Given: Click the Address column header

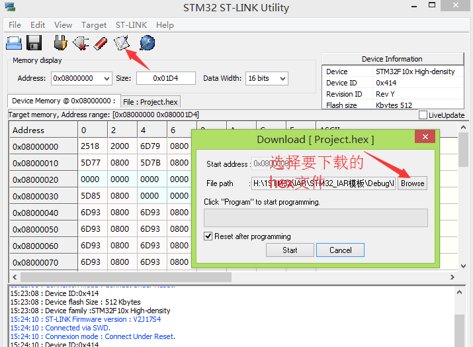Looking at the screenshot, I should click(x=43, y=130).
